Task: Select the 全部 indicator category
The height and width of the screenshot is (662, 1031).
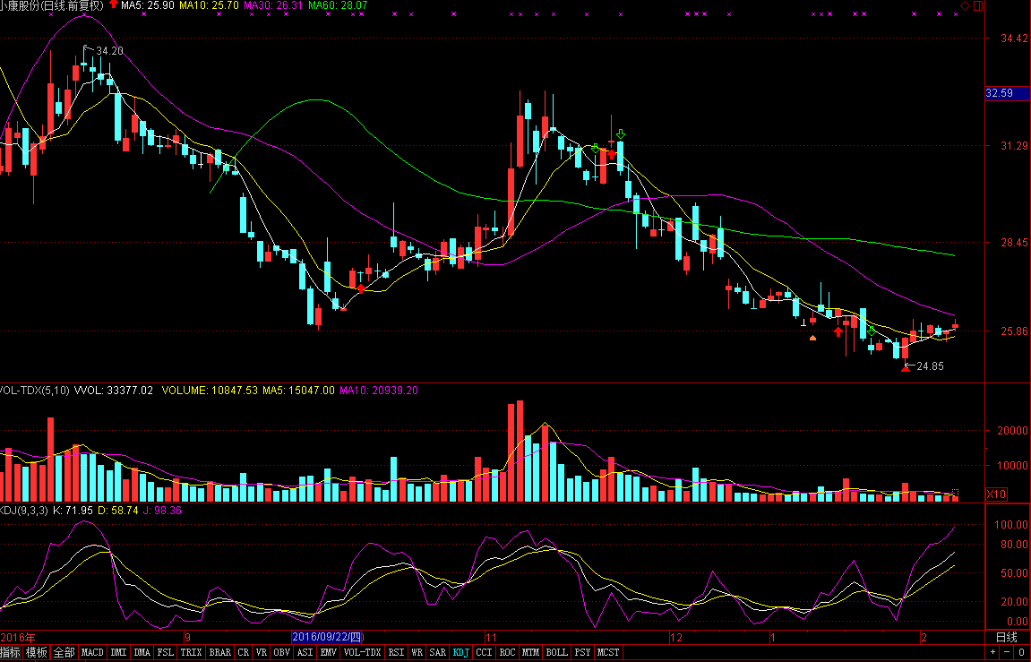Action: tap(64, 652)
